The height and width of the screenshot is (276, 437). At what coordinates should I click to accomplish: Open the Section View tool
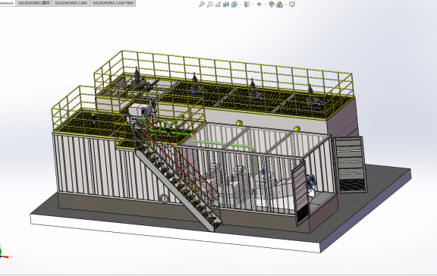pyautogui.click(x=226, y=5)
